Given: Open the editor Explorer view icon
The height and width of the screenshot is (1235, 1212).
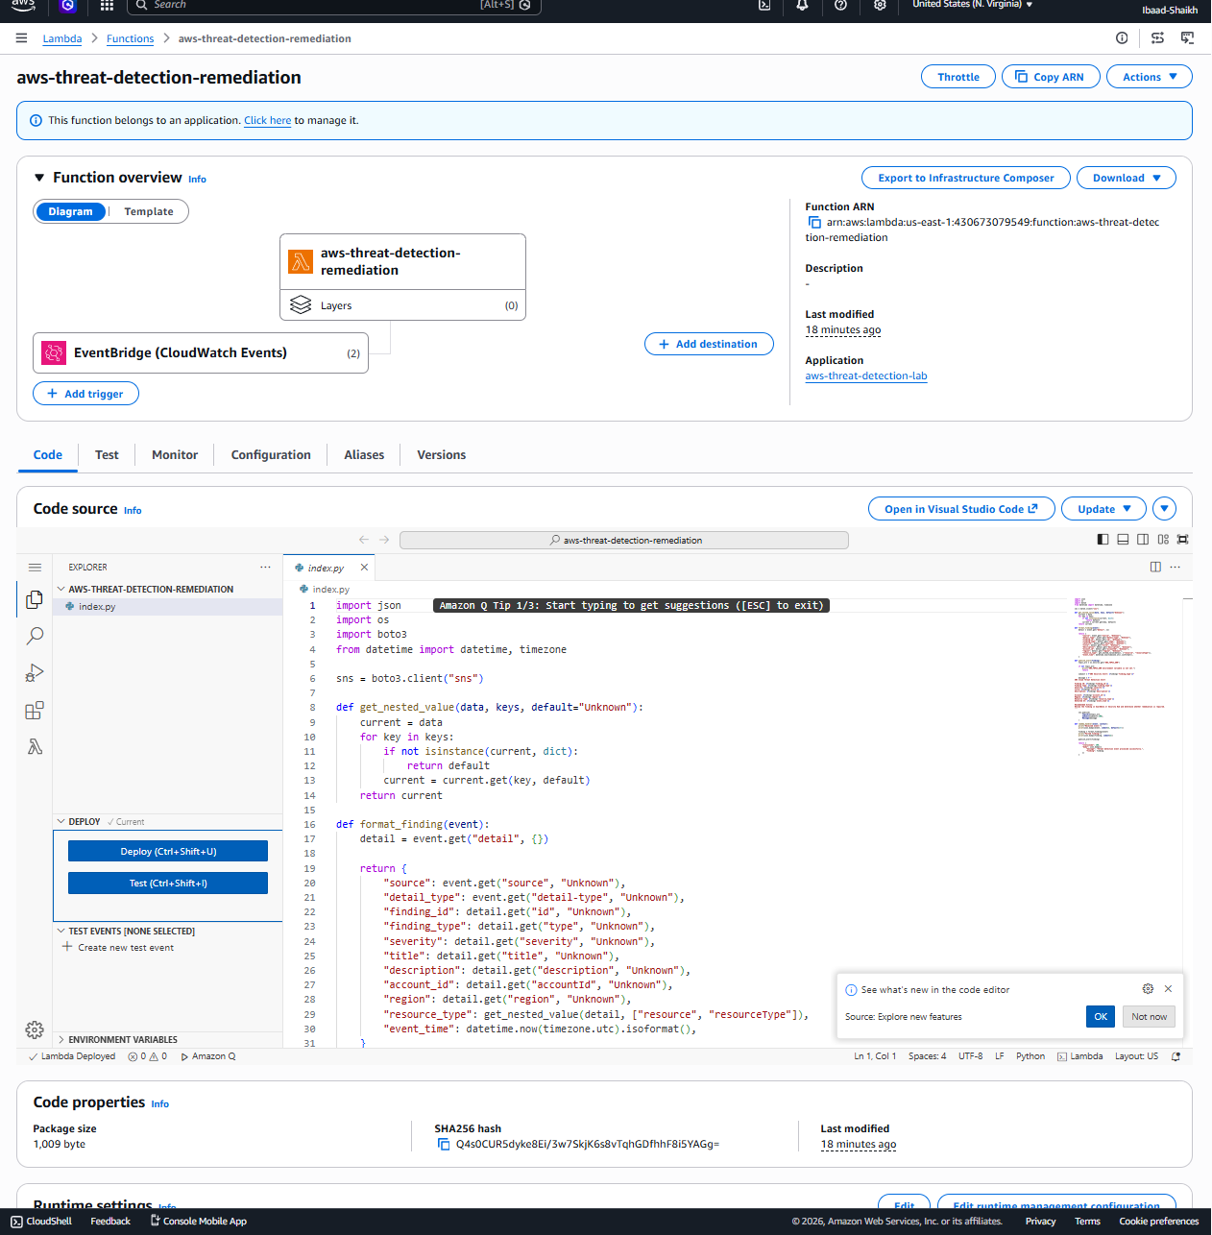Looking at the screenshot, I should coord(35,599).
